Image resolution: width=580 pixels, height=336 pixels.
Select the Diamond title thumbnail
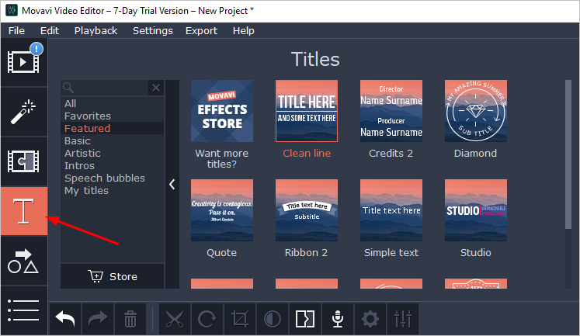coord(476,111)
